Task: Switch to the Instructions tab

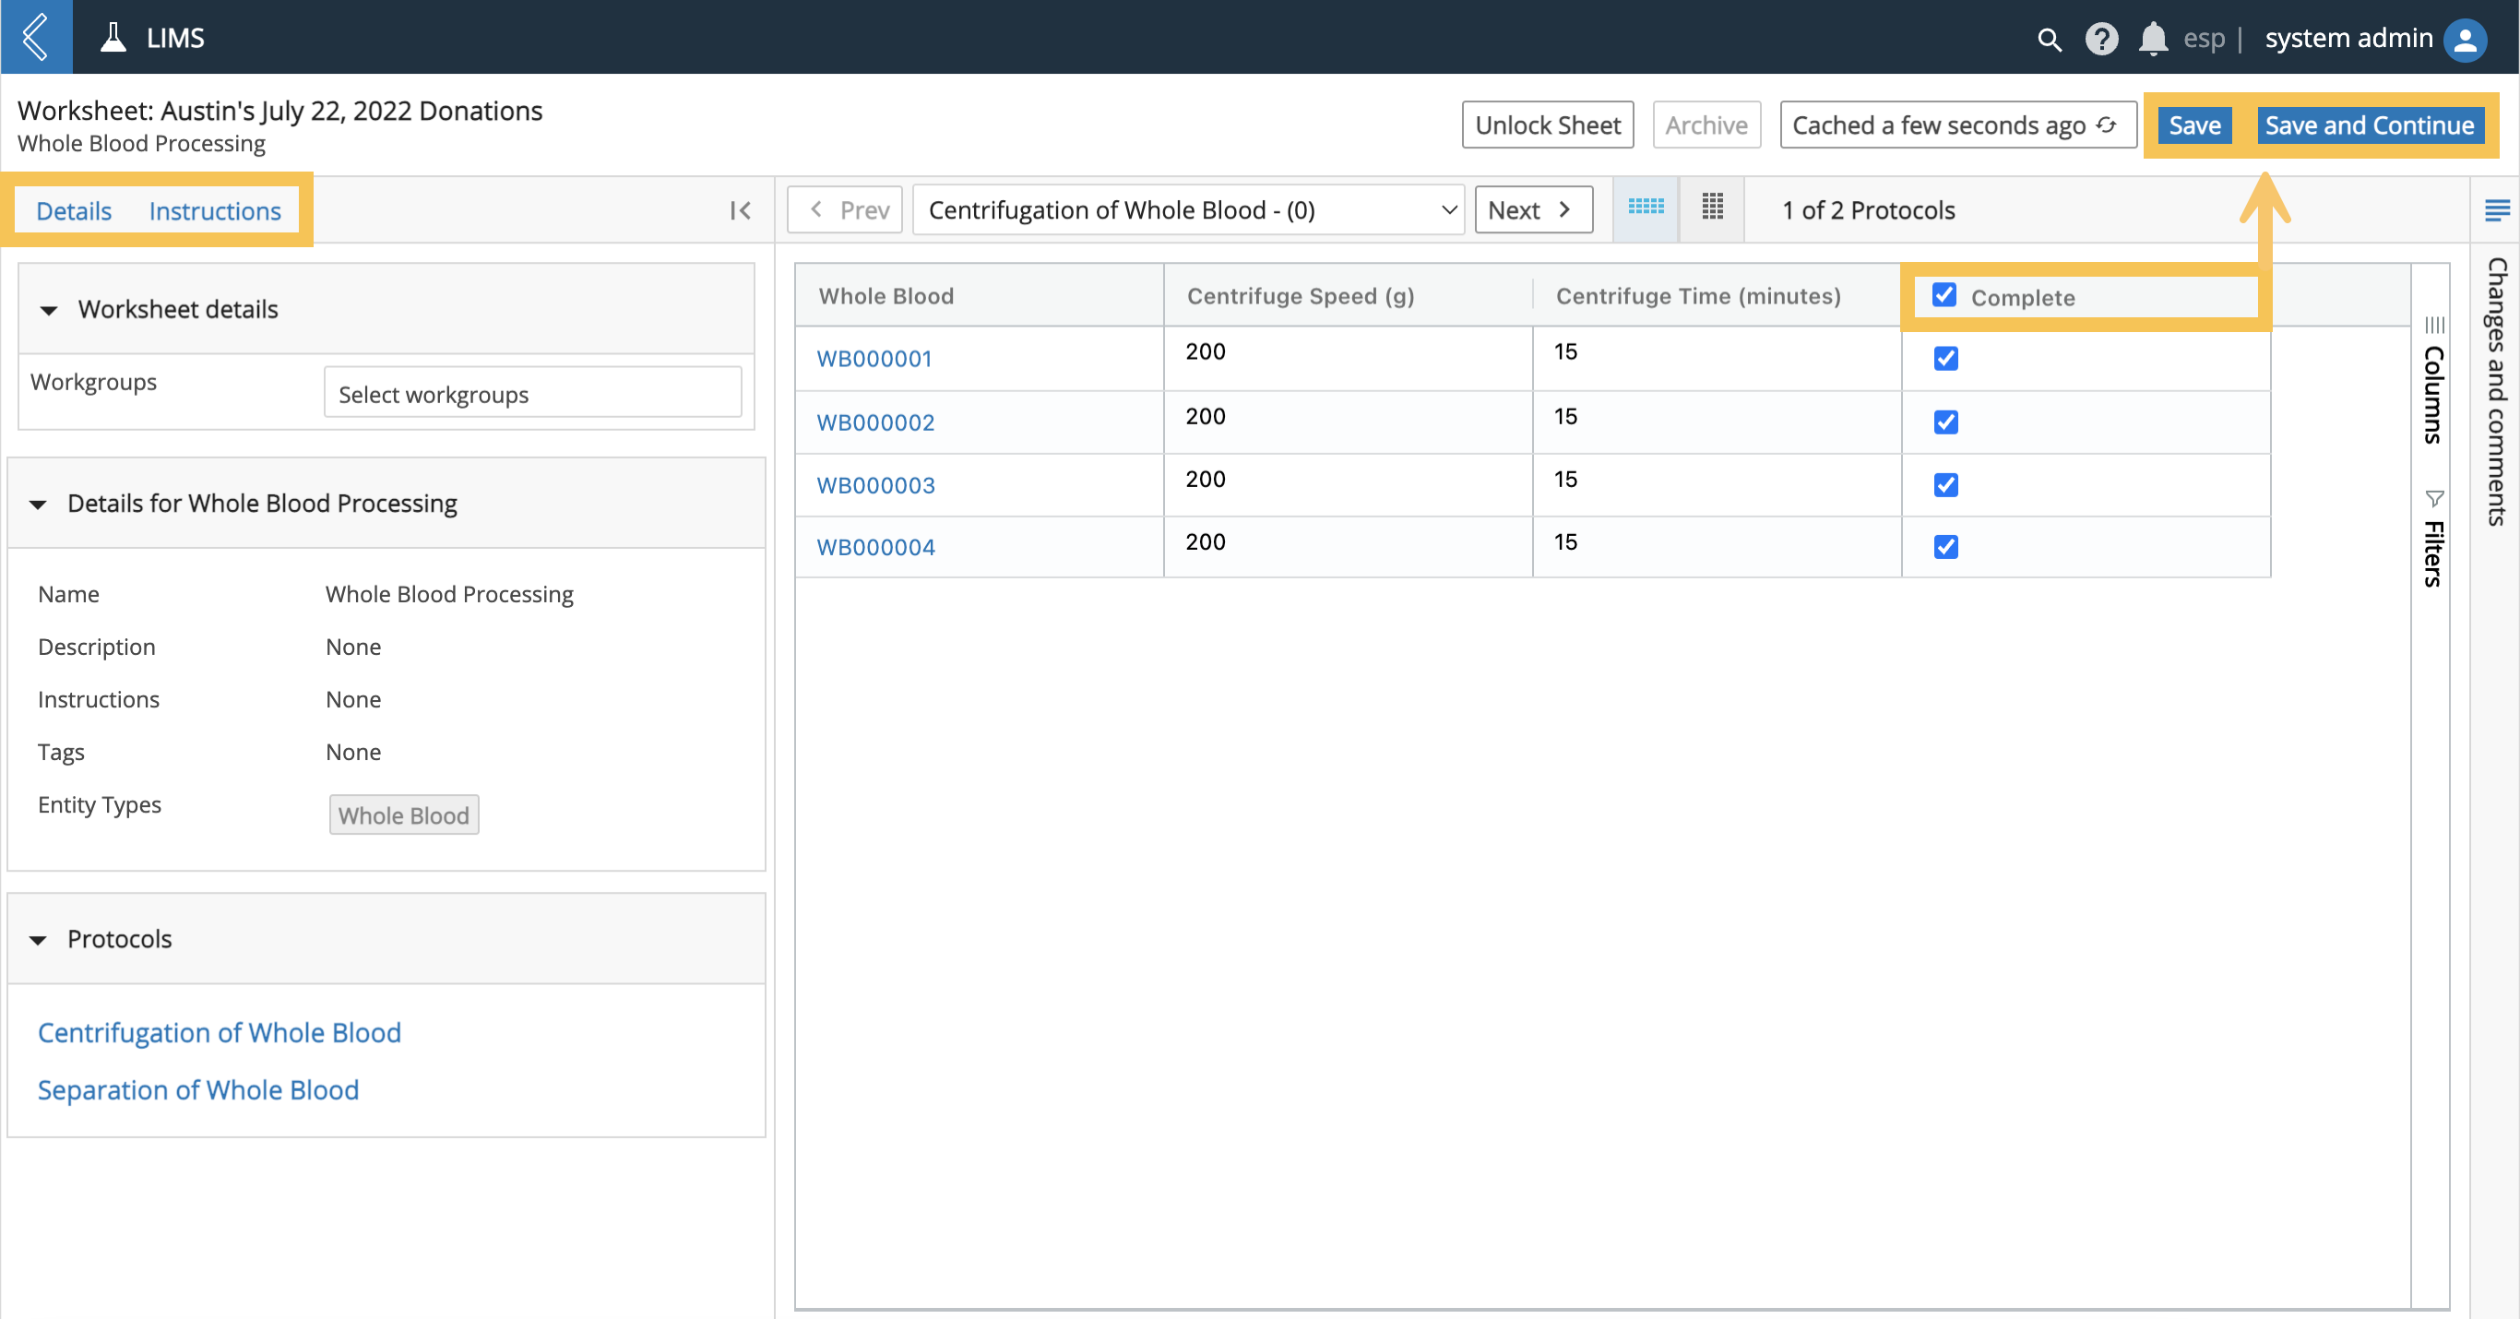Action: [214, 210]
